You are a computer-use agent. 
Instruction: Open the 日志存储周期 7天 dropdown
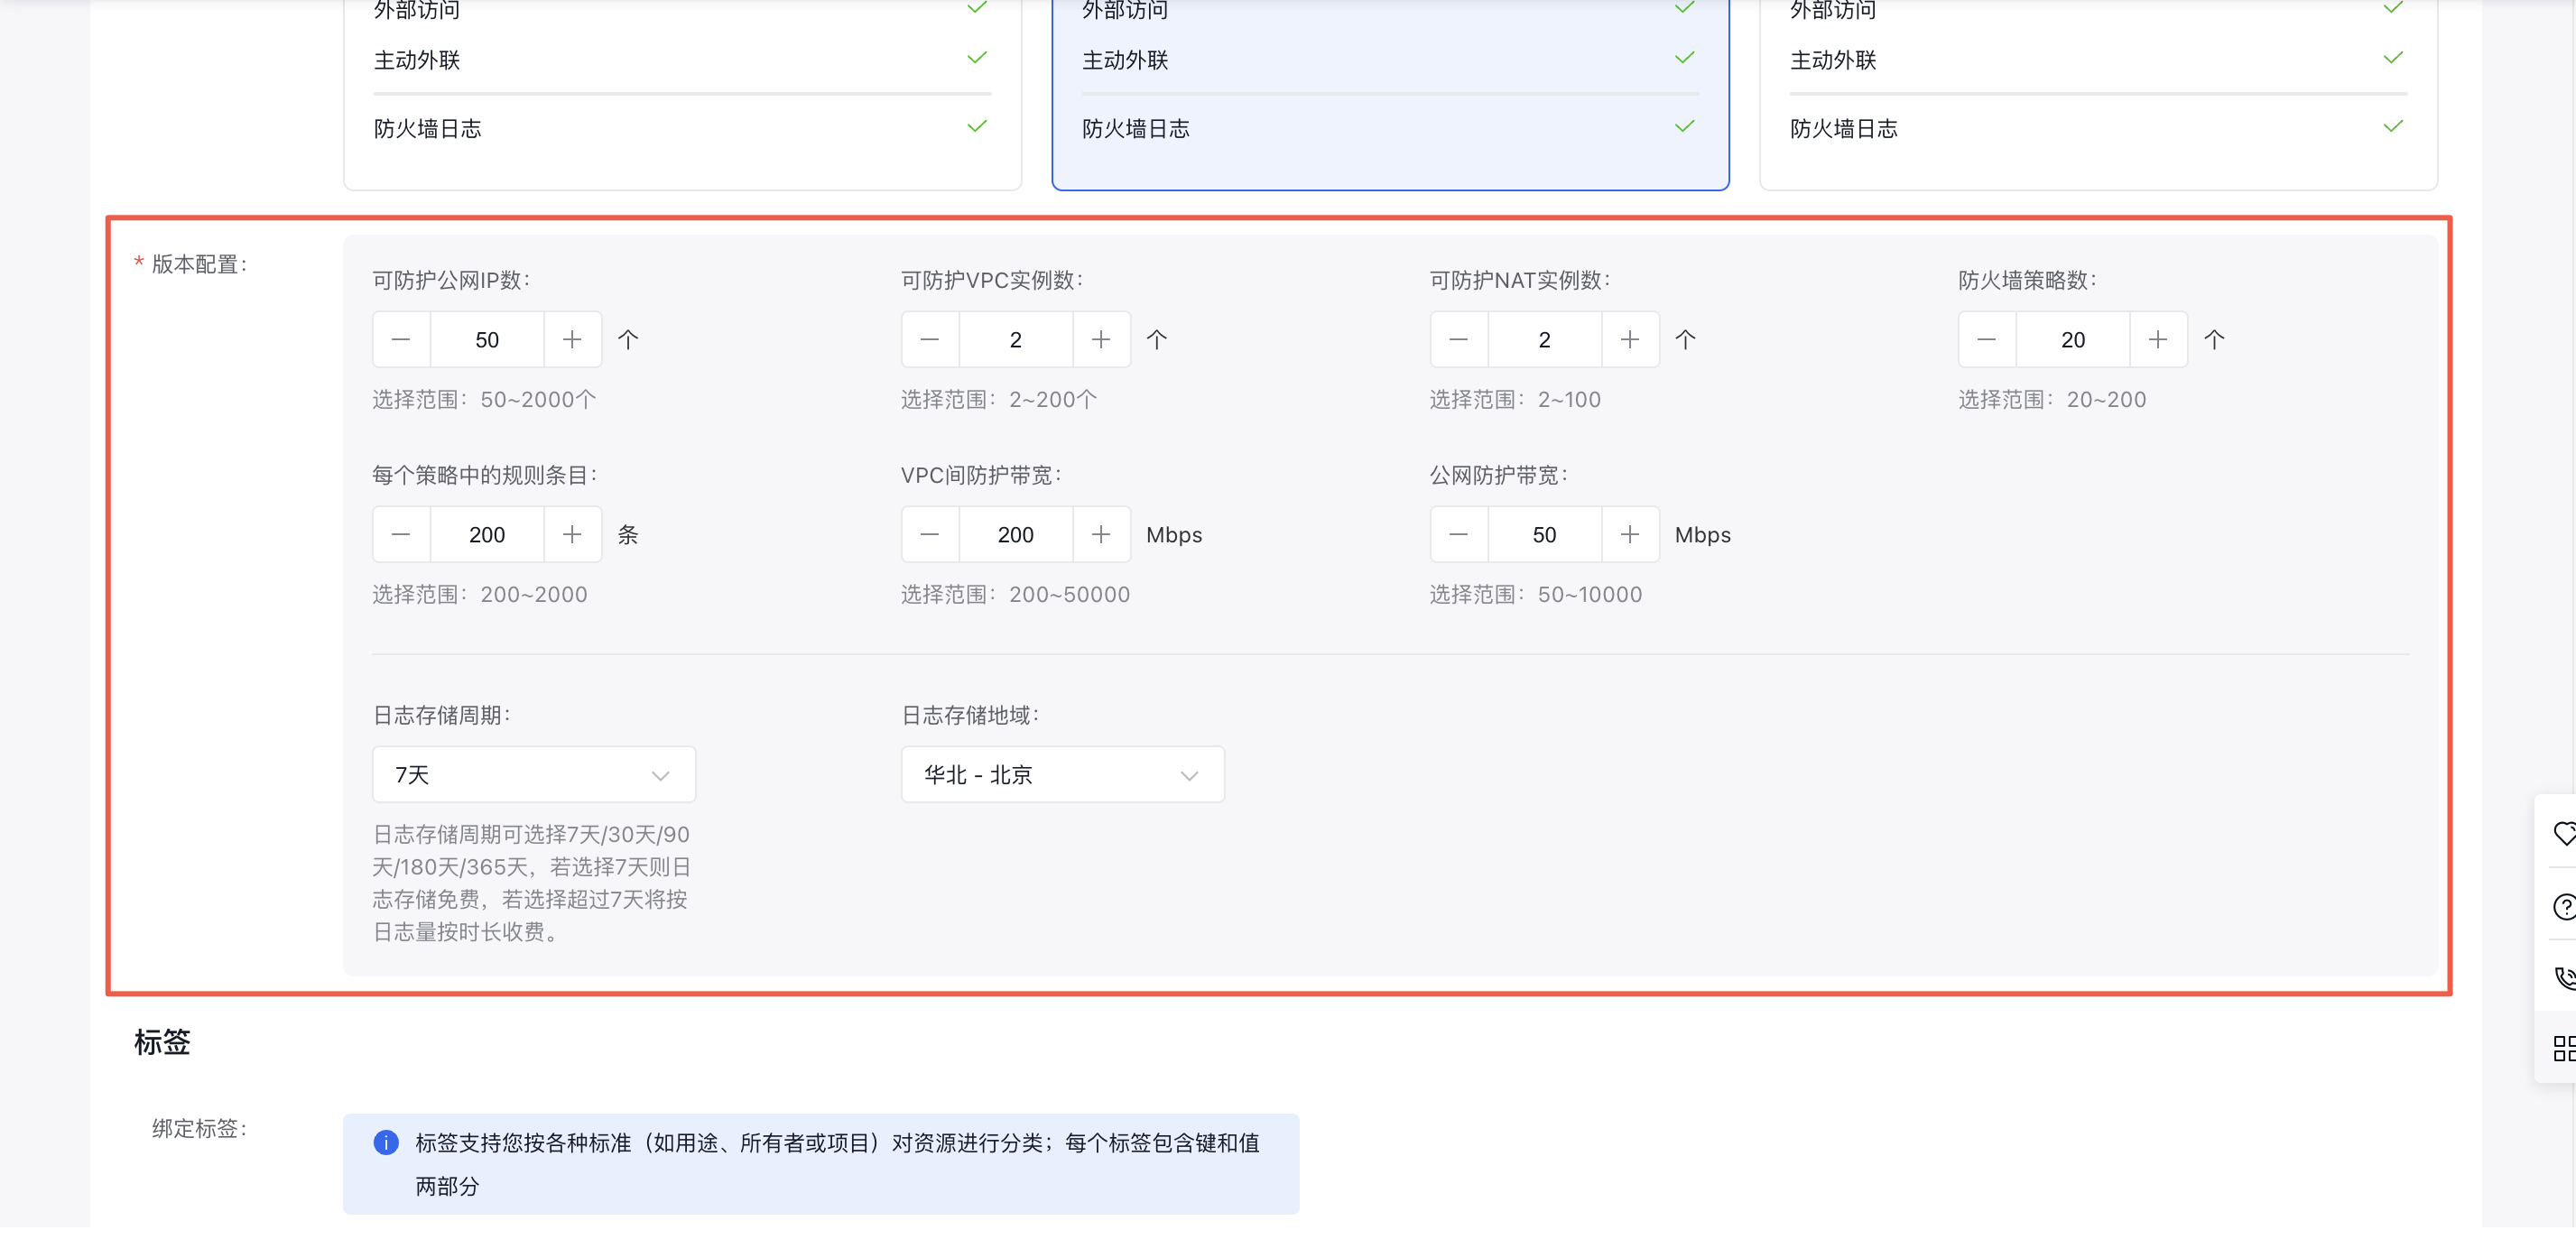(x=533, y=775)
